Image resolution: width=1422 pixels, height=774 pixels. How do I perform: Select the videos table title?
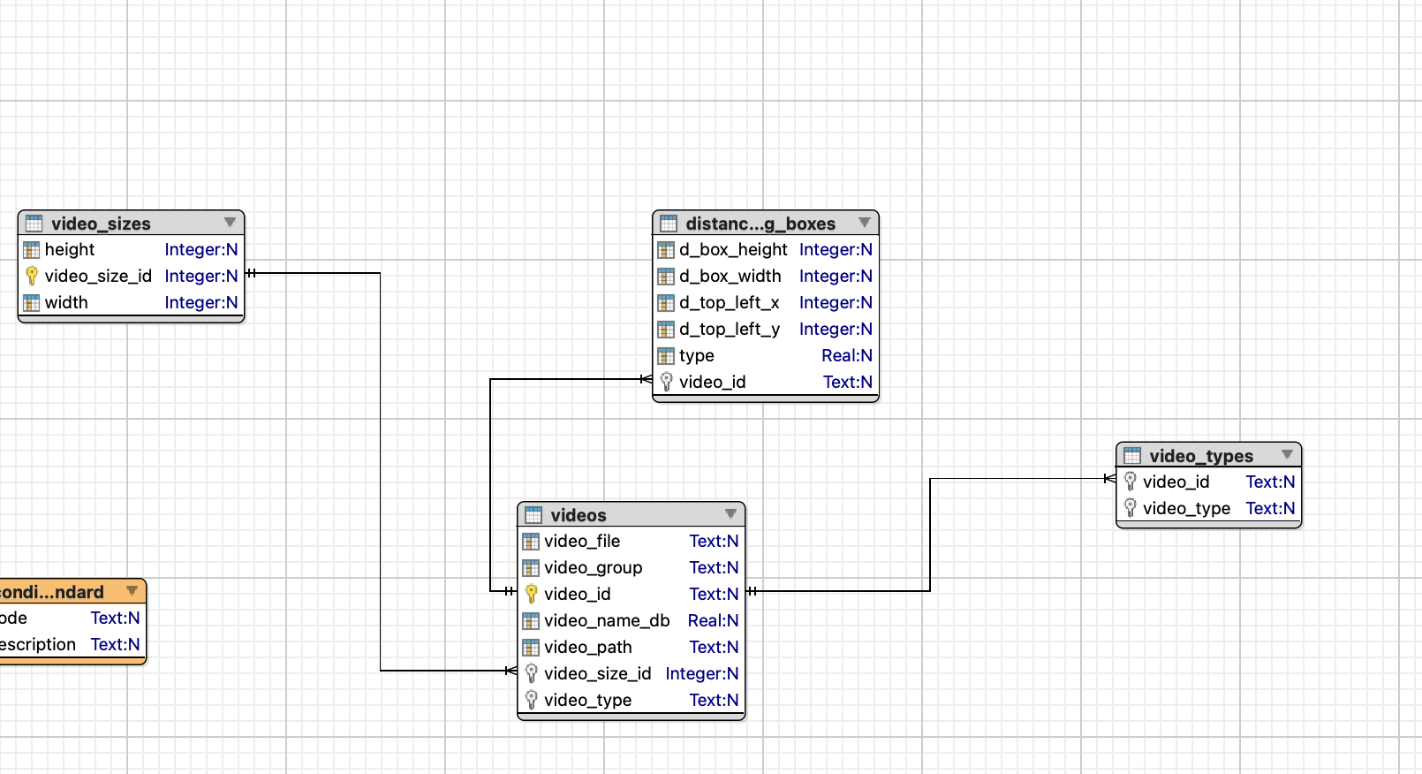coord(579,515)
